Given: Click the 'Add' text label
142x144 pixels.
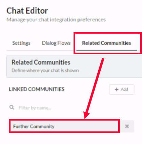Looking at the screenshot, I should (124, 89).
